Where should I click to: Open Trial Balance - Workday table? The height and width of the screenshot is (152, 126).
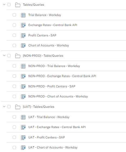[x=45, y=15]
